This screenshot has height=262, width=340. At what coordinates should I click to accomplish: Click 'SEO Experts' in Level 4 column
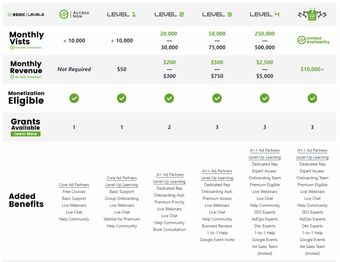[x=265, y=212]
